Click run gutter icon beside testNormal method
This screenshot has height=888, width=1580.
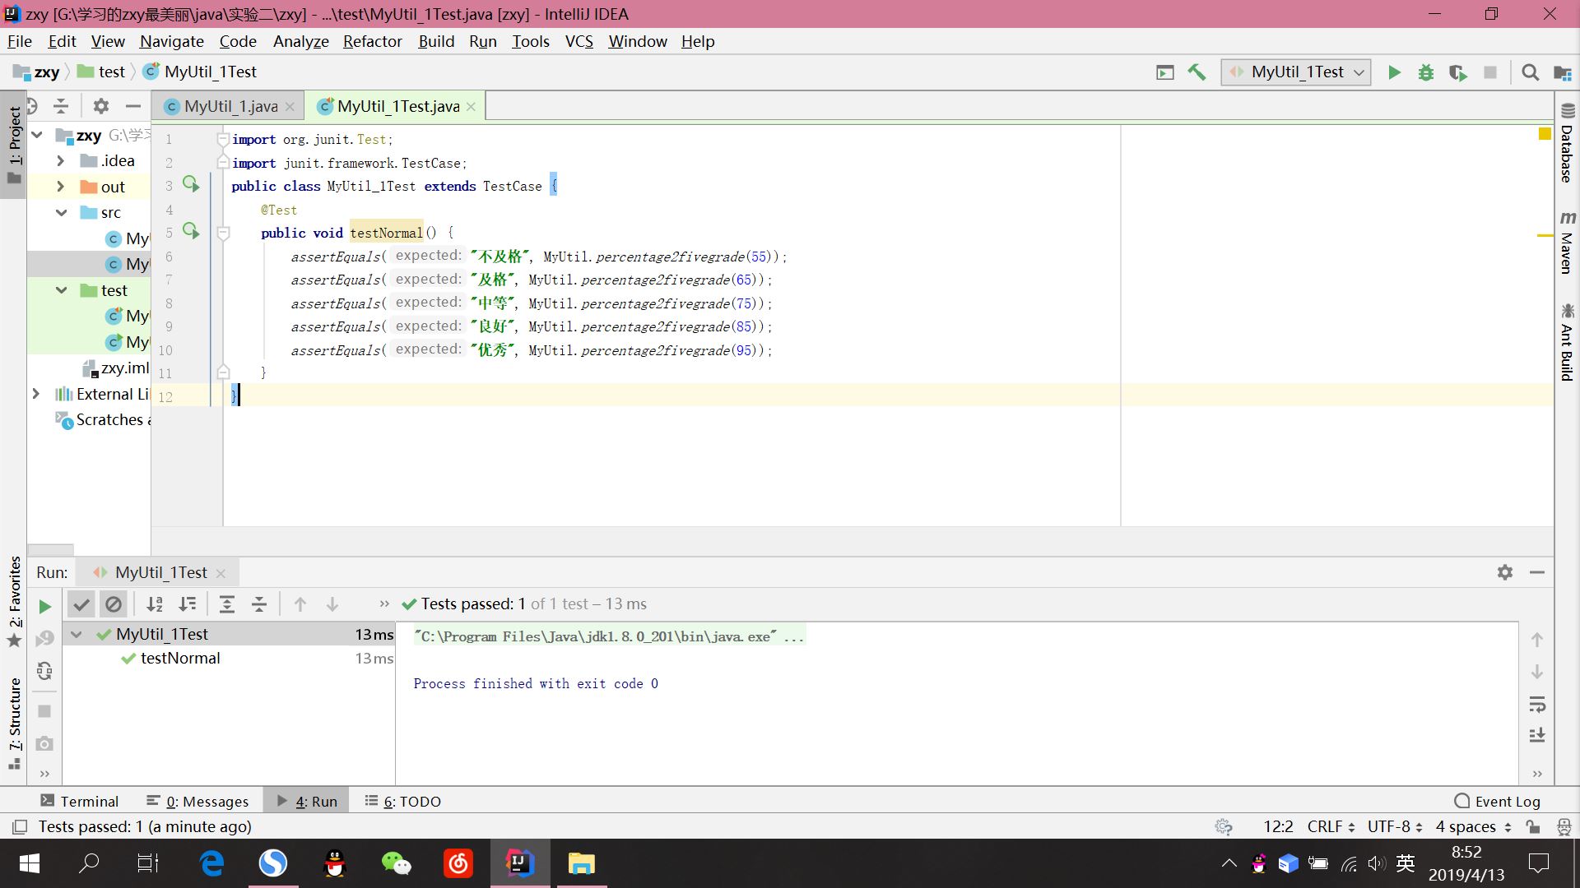[x=191, y=231]
